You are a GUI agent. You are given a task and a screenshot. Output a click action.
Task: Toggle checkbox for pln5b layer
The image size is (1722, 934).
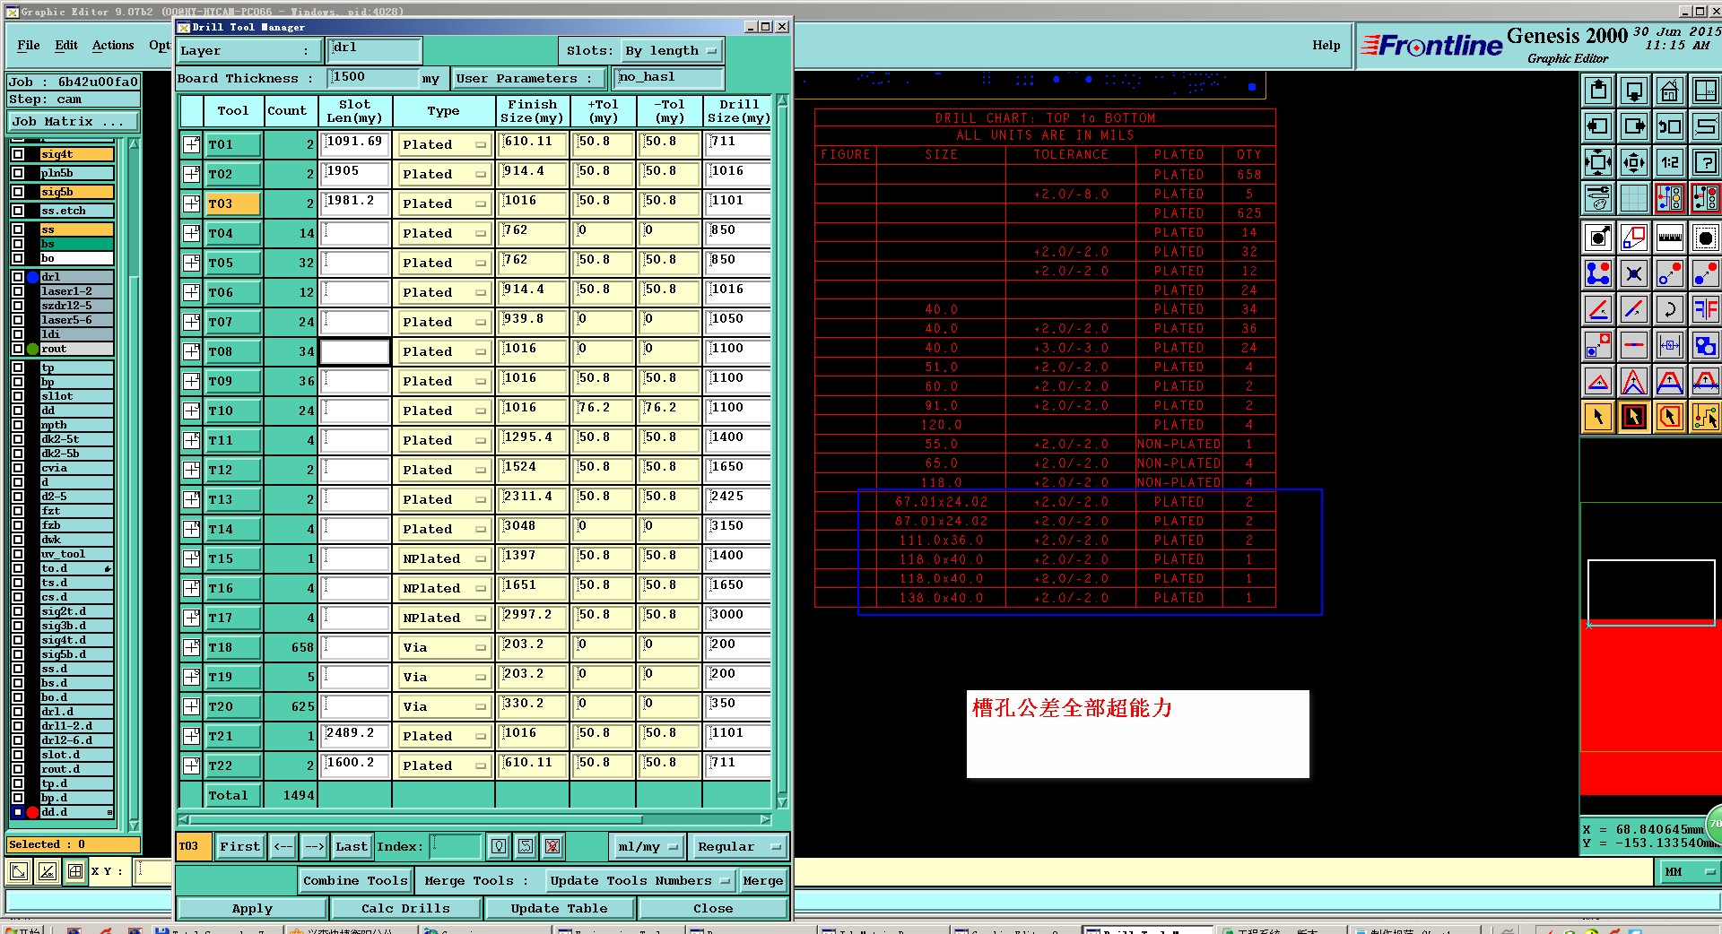(18, 173)
